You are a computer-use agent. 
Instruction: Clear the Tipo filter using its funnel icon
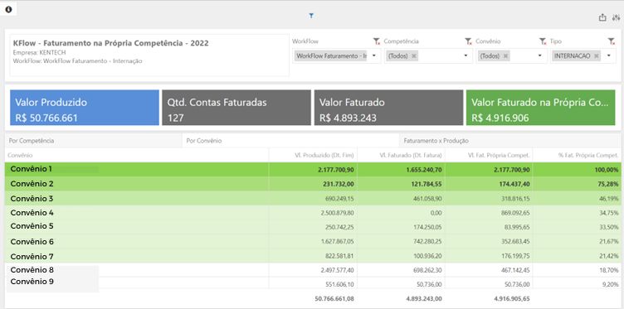612,41
